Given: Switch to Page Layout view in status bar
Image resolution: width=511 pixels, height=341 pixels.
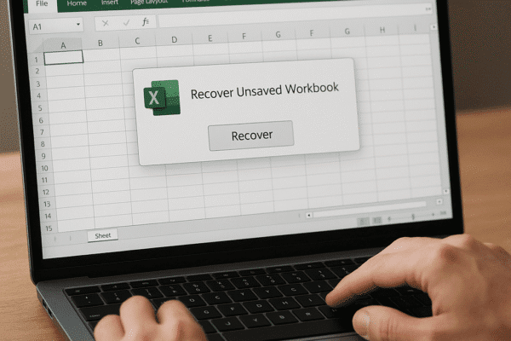Looking at the screenshot, I should pos(378,222).
